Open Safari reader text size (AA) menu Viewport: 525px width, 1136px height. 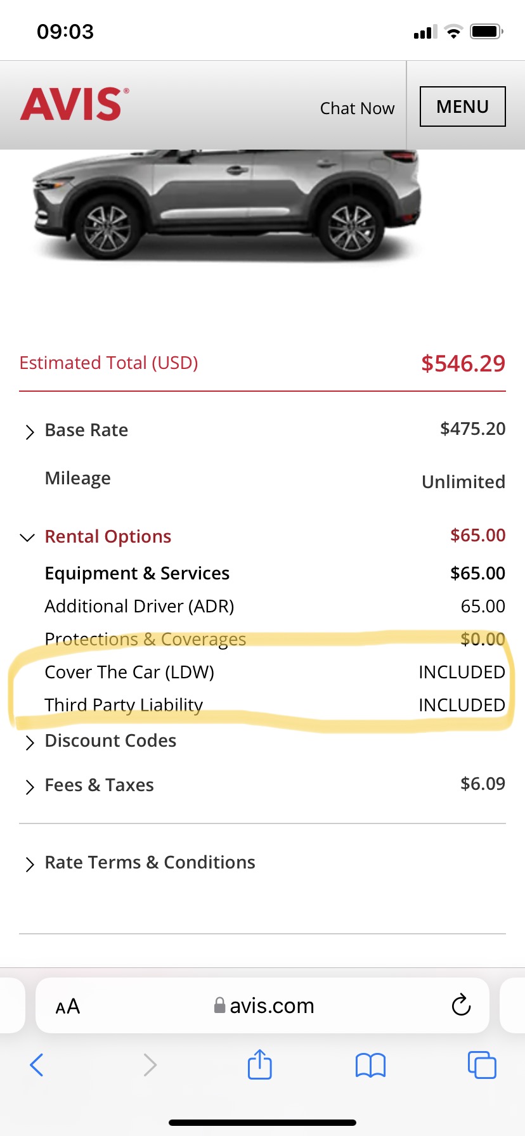68,1006
